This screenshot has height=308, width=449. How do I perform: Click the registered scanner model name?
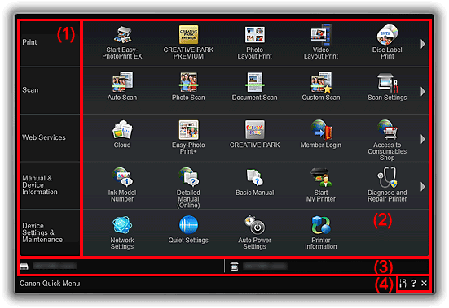pyautogui.click(x=265, y=266)
